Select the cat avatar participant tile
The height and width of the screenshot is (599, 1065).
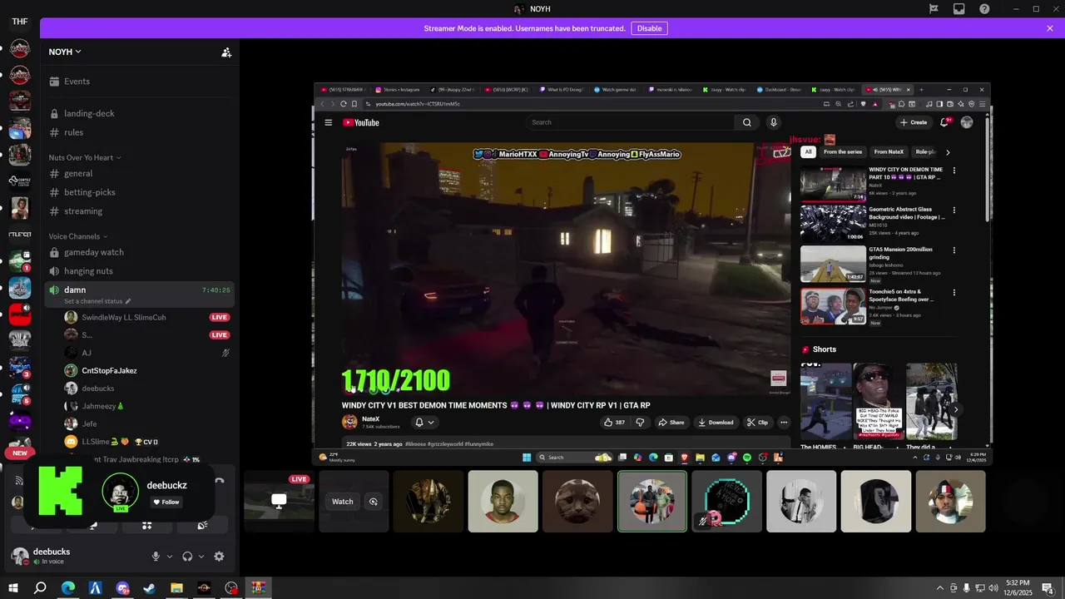(x=577, y=502)
